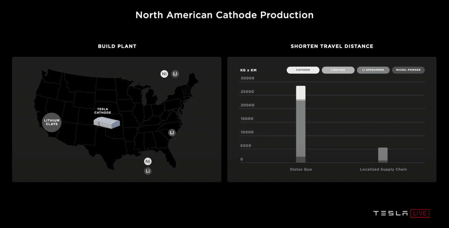Click the Ni marker northeast of the map
Viewport: 449px width, 228px height.
[x=164, y=74]
